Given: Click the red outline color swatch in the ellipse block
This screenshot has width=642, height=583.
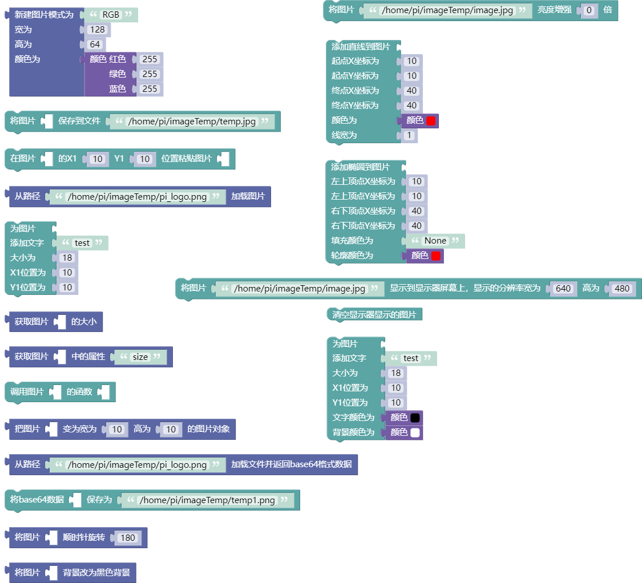Looking at the screenshot, I should coord(435,256).
